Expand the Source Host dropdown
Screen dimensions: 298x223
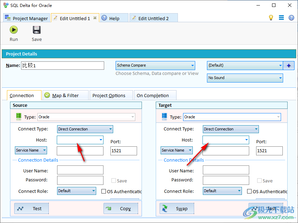[101, 140]
